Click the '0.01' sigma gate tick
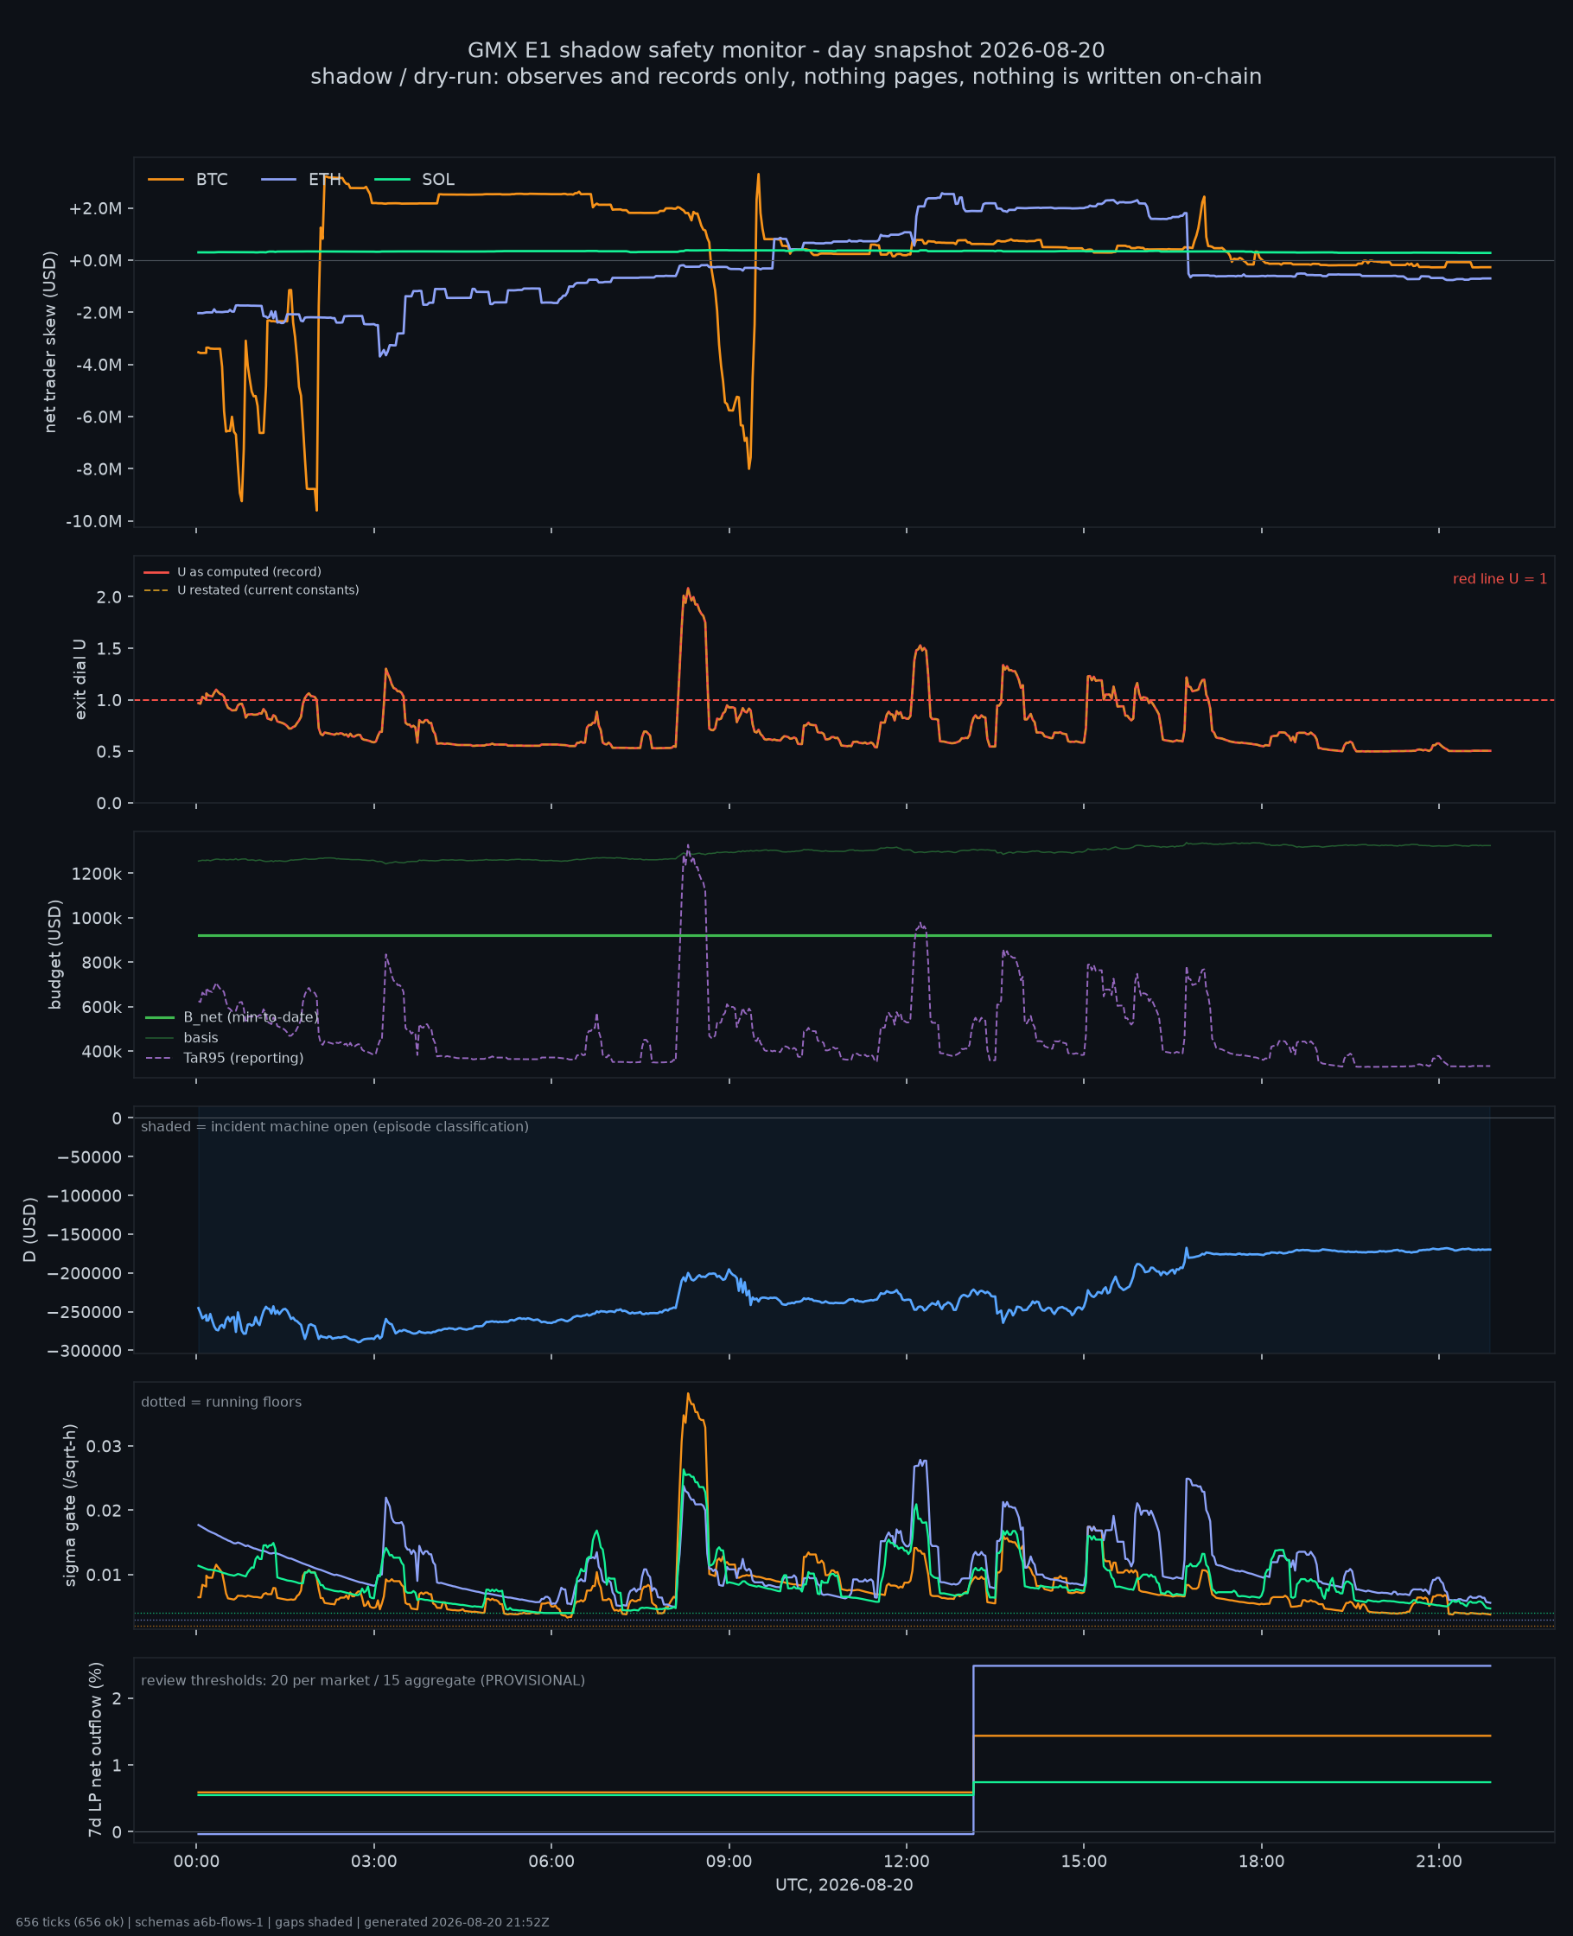This screenshot has height=1936, width=1573. [105, 1576]
